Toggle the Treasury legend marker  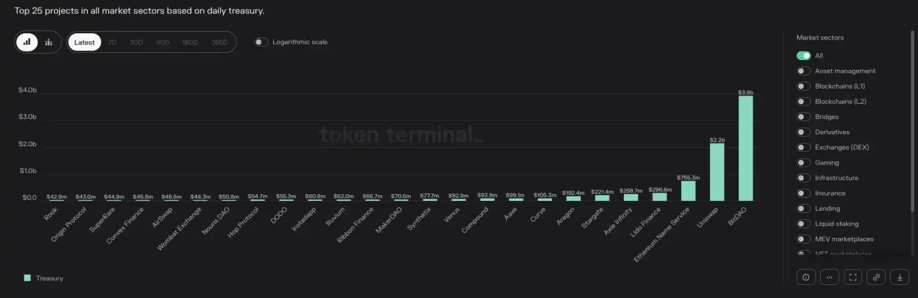(27, 278)
